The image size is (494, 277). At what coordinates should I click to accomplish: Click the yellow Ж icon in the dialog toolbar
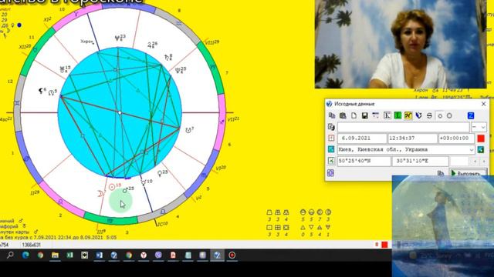(408, 115)
